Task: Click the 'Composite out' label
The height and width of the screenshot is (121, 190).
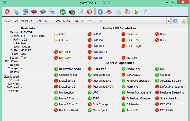Action: tap(68, 75)
